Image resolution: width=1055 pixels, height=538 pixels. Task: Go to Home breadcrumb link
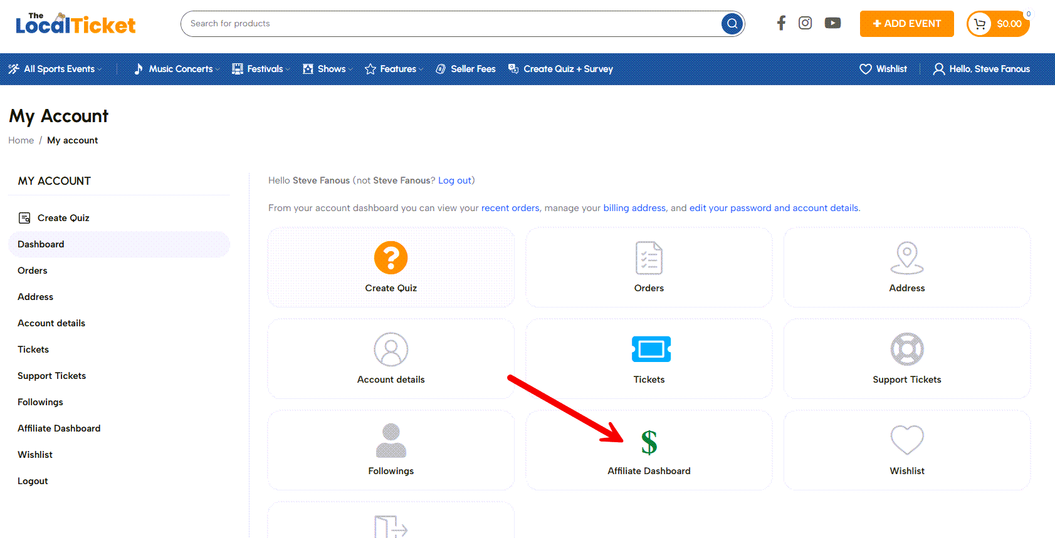click(21, 140)
